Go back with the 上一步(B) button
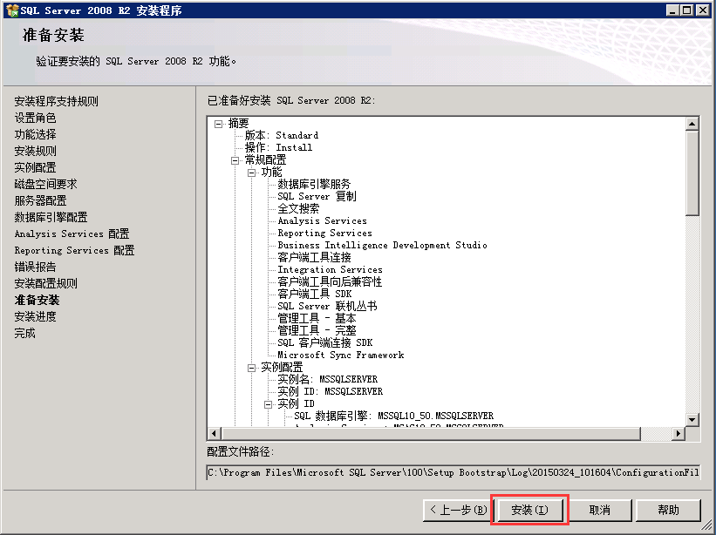Screen dimensions: 716x535 [459, 510]
